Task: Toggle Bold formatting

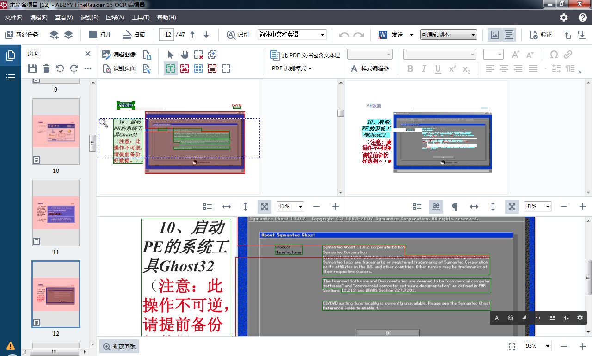Action: [410, 69]
